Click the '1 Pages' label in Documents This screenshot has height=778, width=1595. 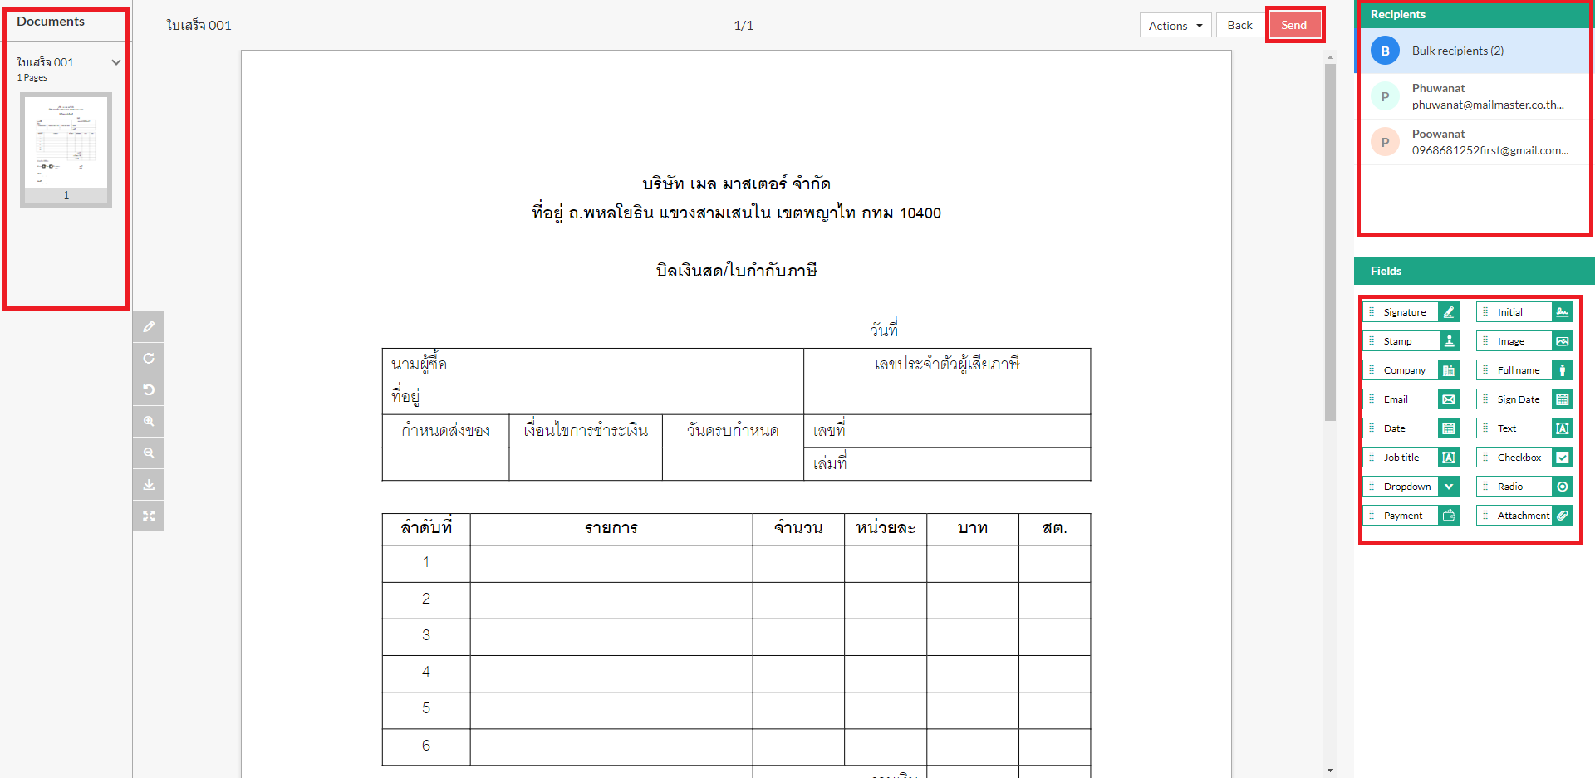pos(32,77)
